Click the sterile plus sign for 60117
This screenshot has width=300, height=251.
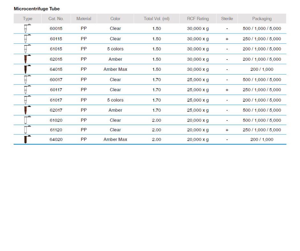(227, 90)
